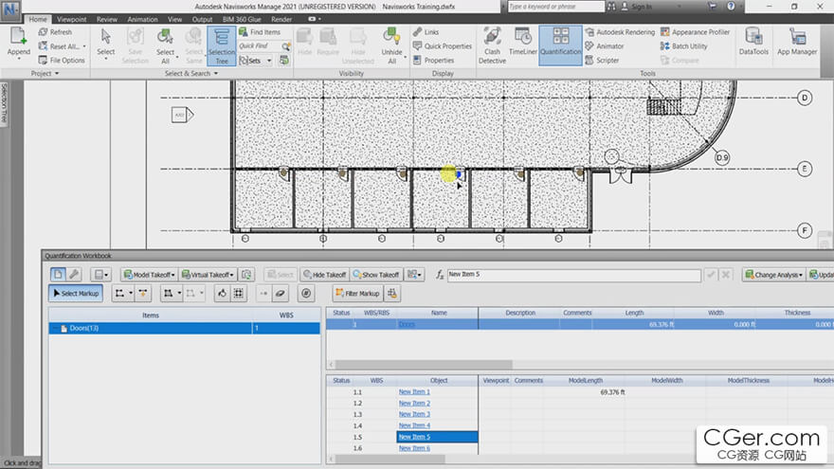Click the clear markup filter icon
Viewport: 834px width, 469px height.
392,293
